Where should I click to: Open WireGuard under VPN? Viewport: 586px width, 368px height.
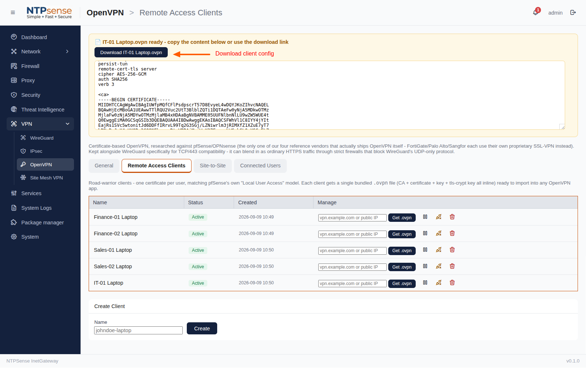[x=45, y=138]
